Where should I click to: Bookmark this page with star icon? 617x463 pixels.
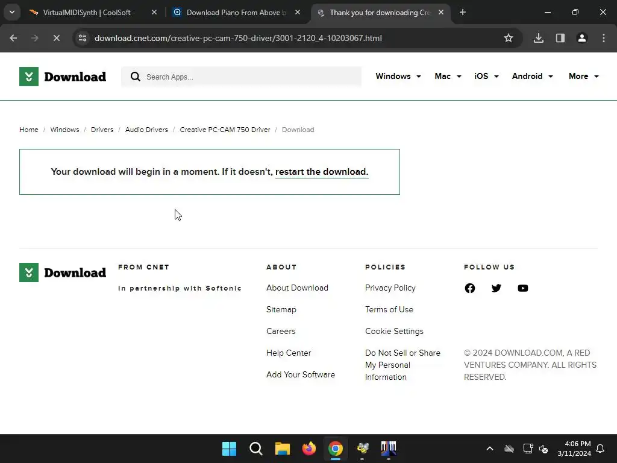[x=509, y=38]
